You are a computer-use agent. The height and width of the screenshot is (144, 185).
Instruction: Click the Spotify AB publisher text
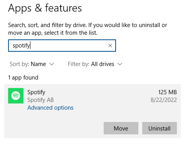[x=40, y=100]
